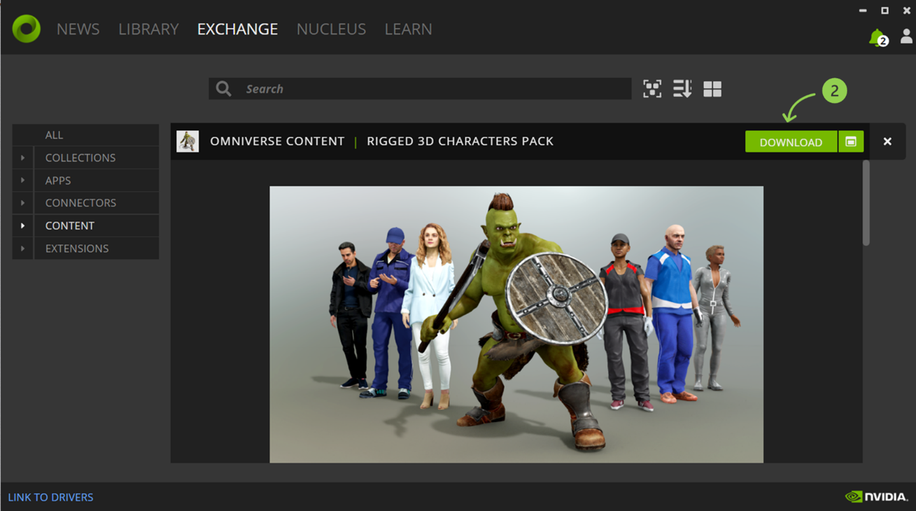
Task: Expand the EXTENSIONS category arrow
Action: [23, 248]
